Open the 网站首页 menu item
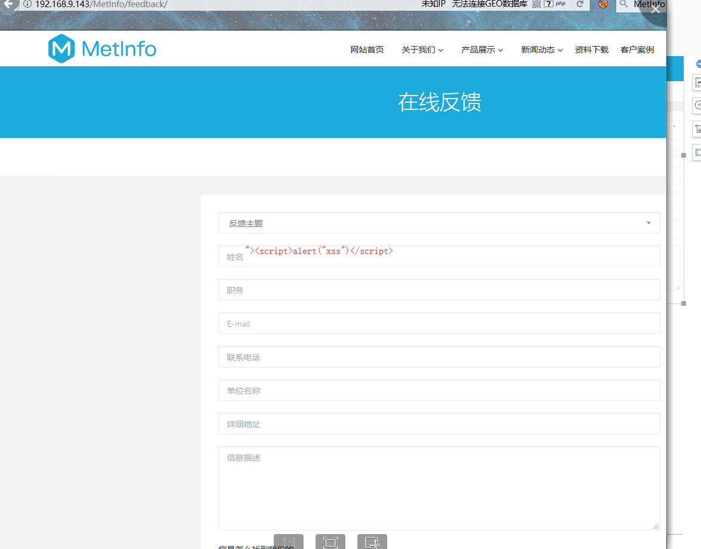Viewport: 701px width, 549px height. 367,50
